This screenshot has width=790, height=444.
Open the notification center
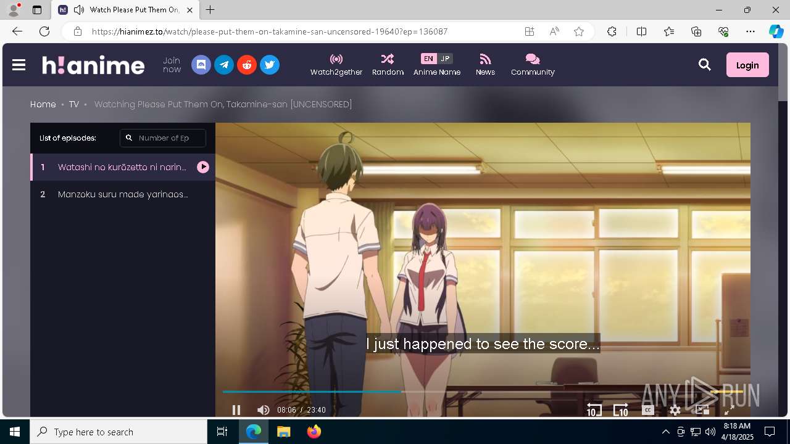(x=770, y=432)
